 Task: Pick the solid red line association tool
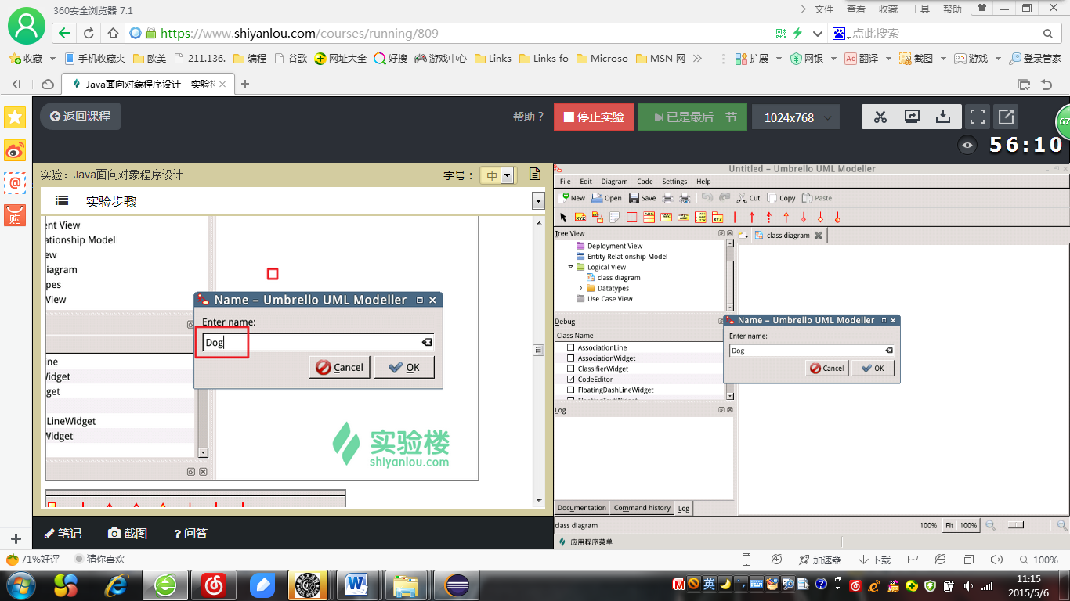click(735, 218)
